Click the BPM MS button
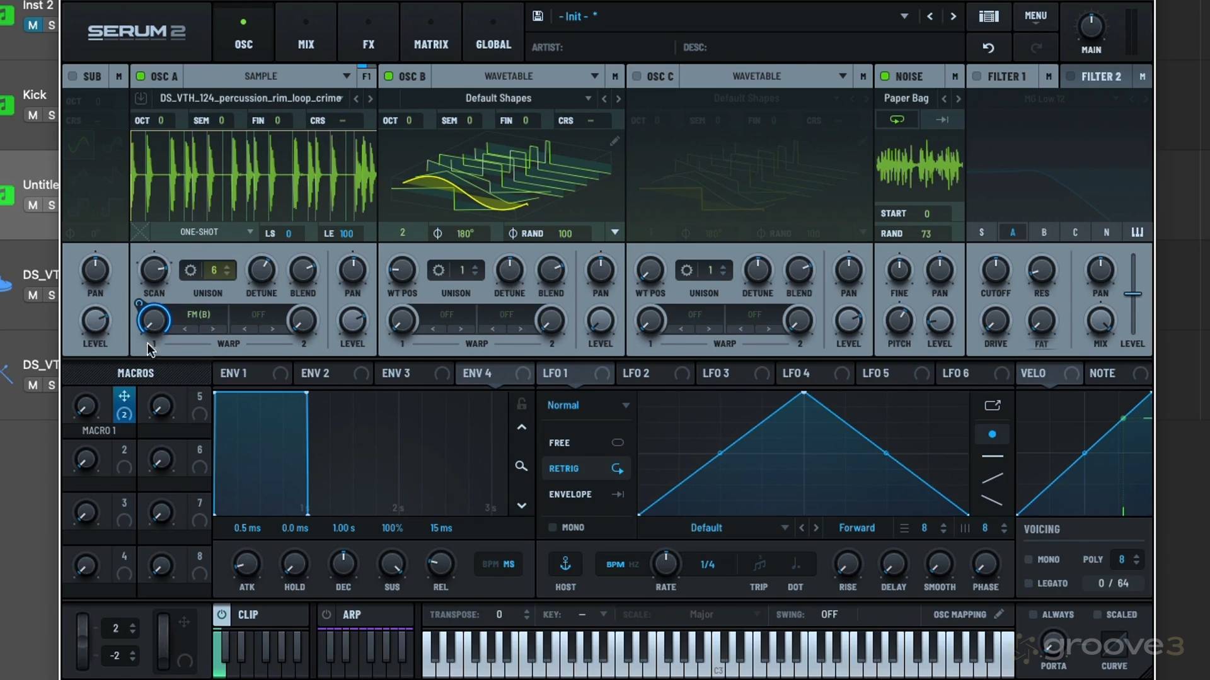The width and height of the screenshot is (1210, 680). coord(497,564)
